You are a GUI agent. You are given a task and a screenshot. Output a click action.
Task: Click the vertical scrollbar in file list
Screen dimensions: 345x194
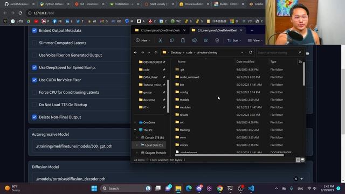[304, 74]
